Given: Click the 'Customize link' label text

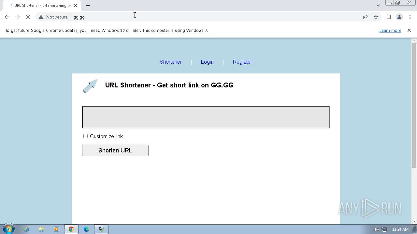Looking at the screenshot, I should click(107, 136).
